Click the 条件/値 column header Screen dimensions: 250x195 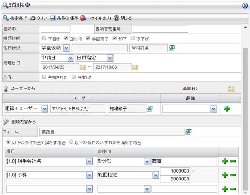157,151
